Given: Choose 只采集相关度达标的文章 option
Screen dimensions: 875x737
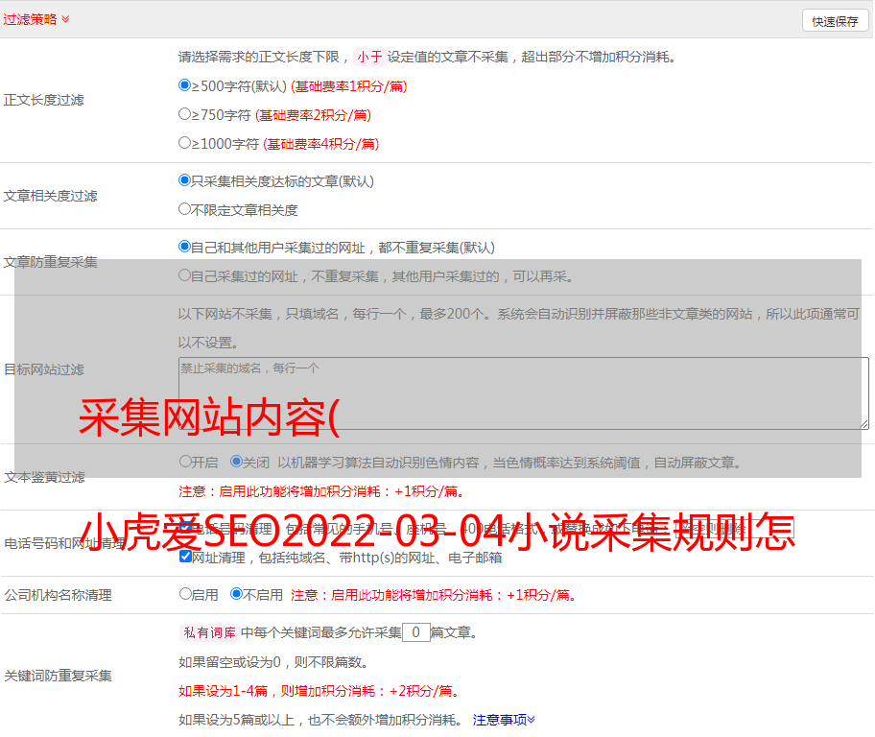Looking at the screenshot, I should pos(184,180).
